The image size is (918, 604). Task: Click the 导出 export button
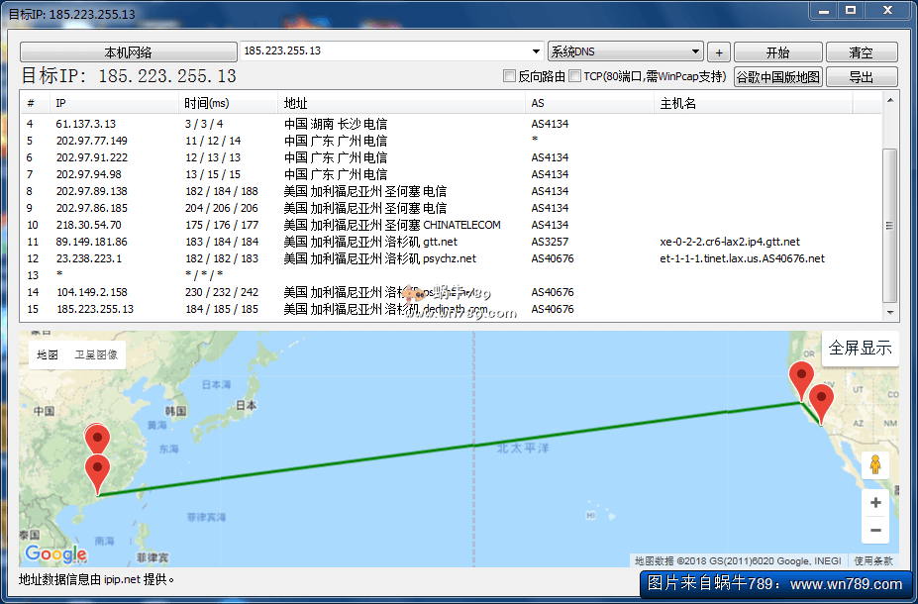pyautogui.click(x=861, y=77)
